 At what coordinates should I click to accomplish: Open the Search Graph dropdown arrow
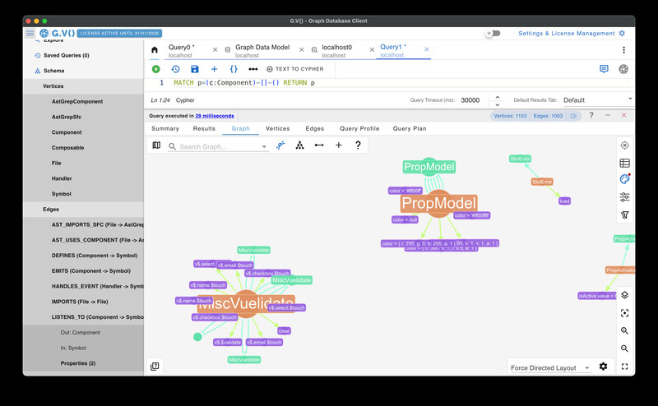(264, 146)
